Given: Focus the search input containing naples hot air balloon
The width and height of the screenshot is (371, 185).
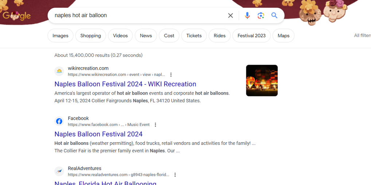Looking at the screenshot, I should click(138, 16).
